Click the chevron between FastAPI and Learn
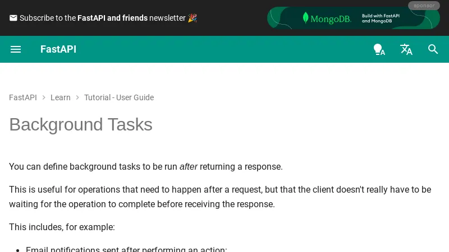 click(x=44, y=97)
